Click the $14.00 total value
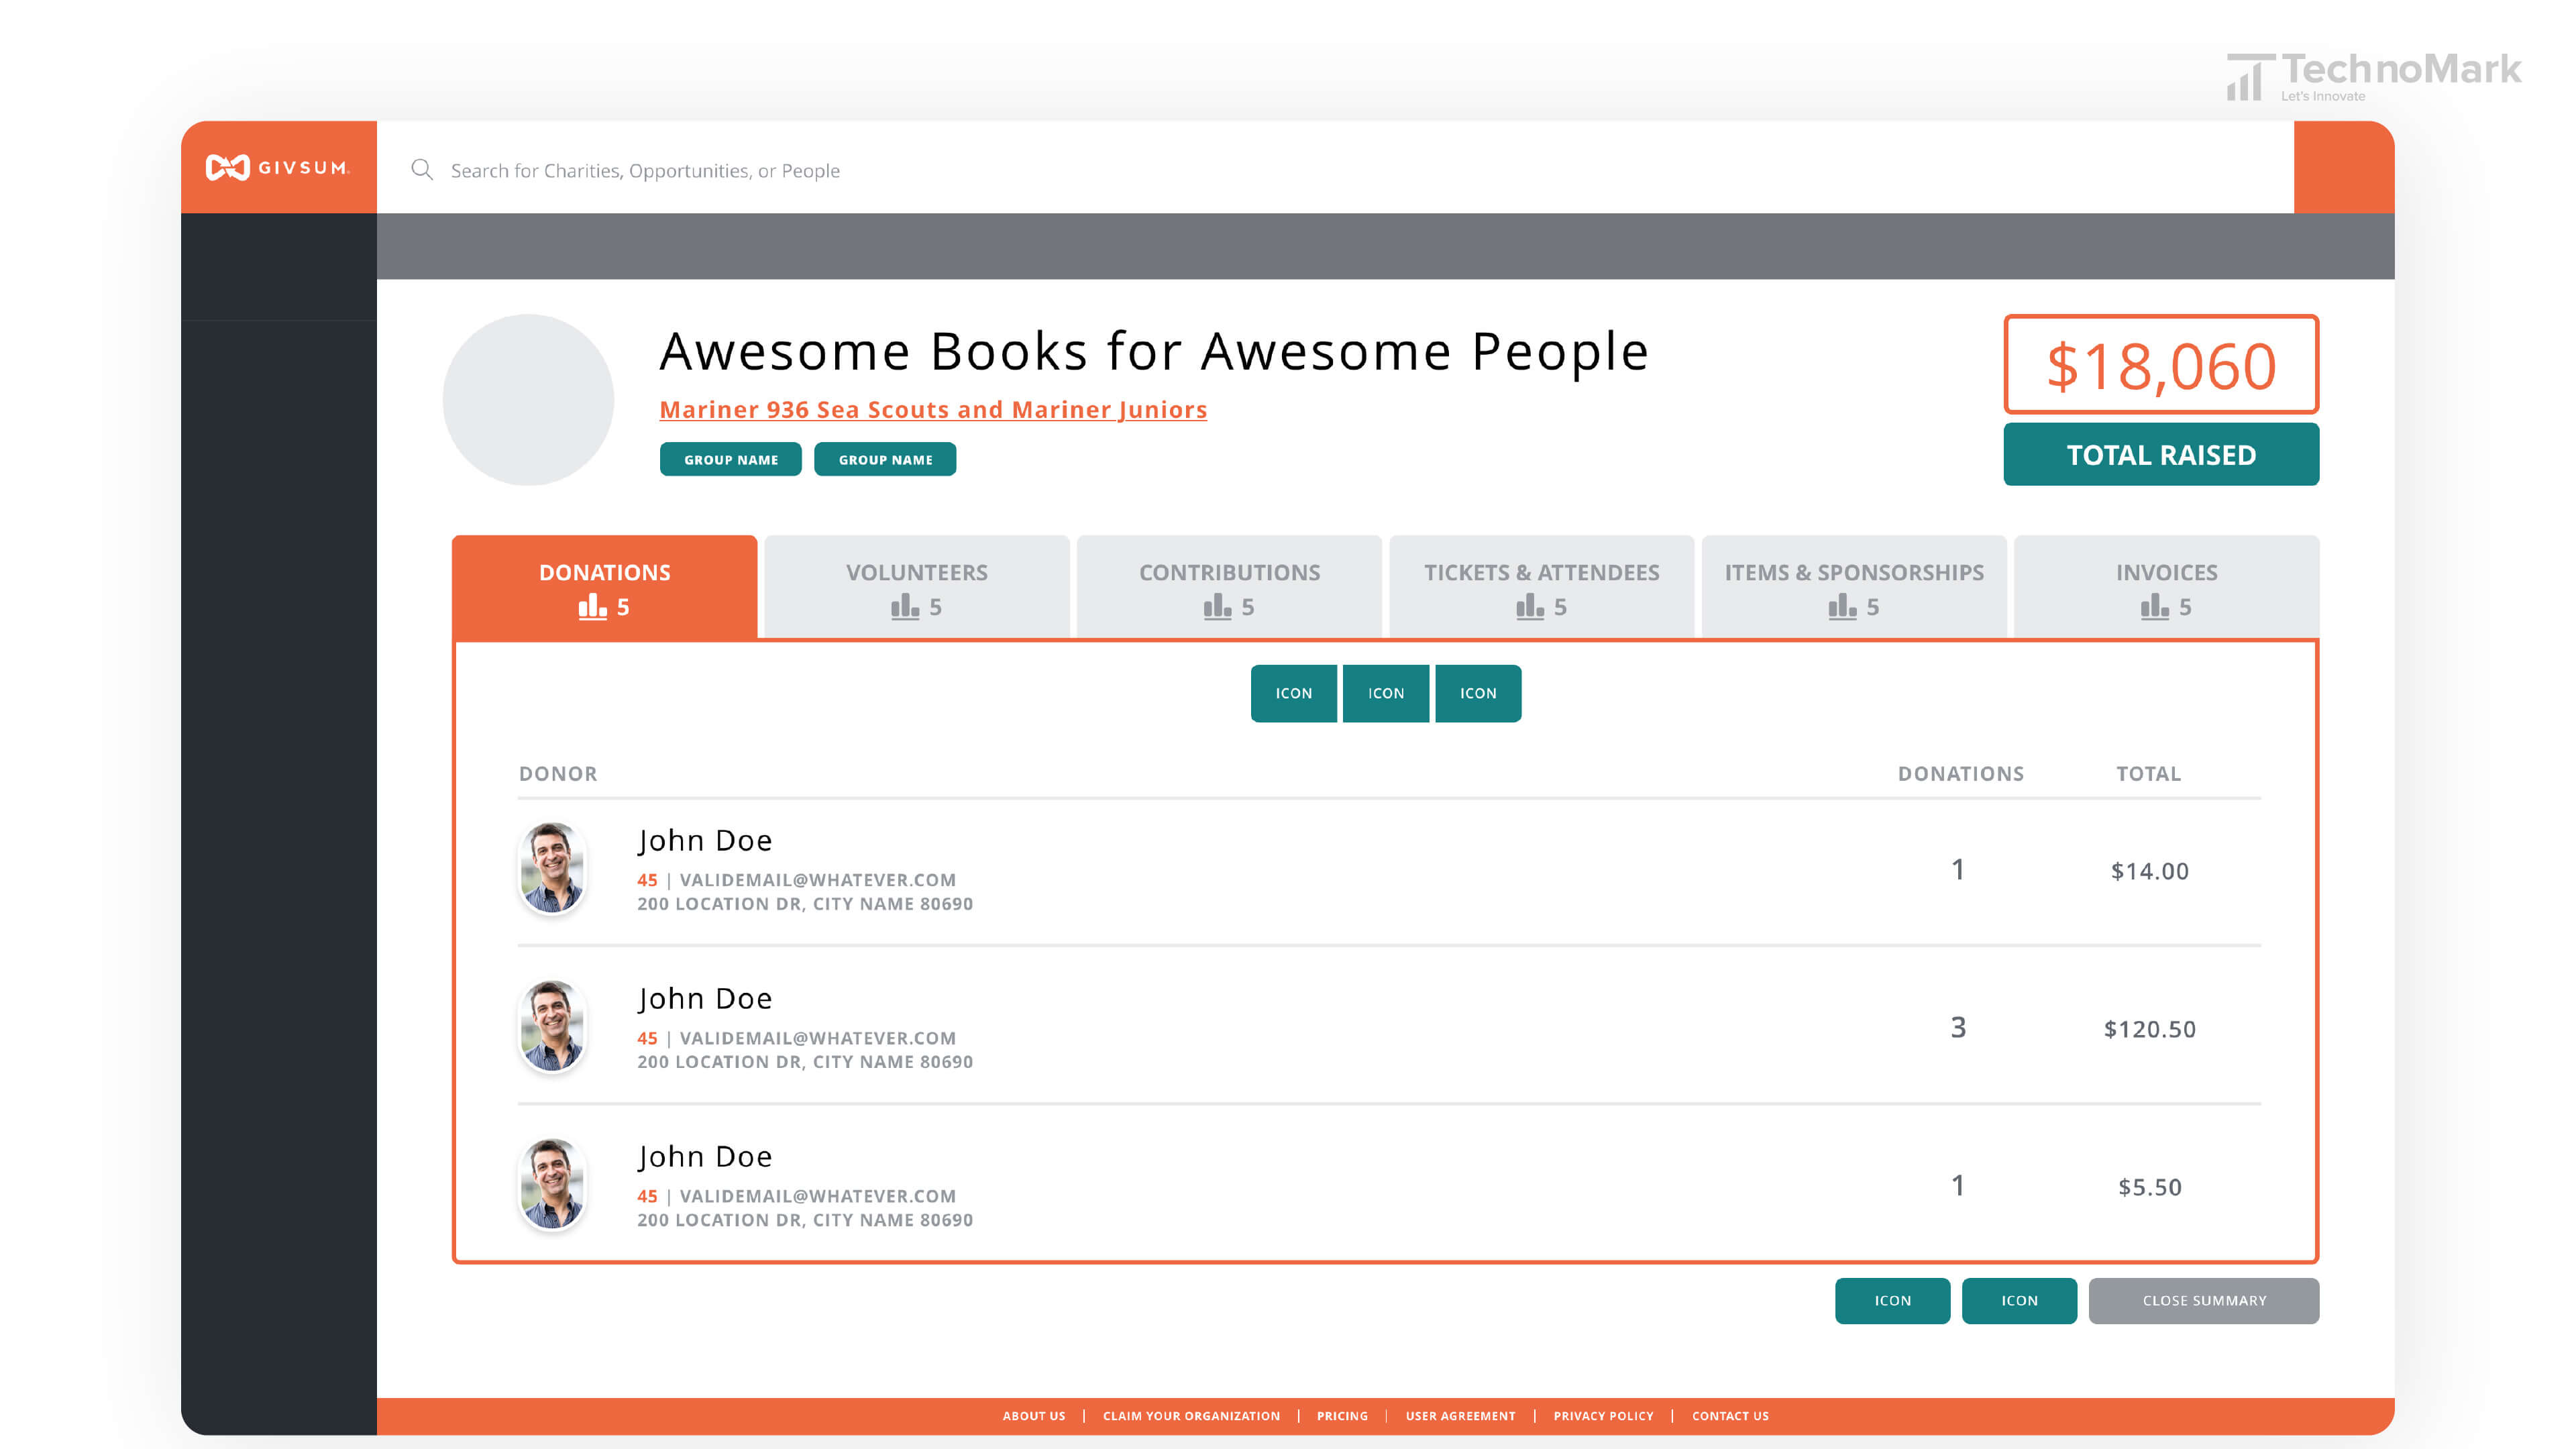The height and width of the screenshot is (1449, 2576). tap(2149, 871)
